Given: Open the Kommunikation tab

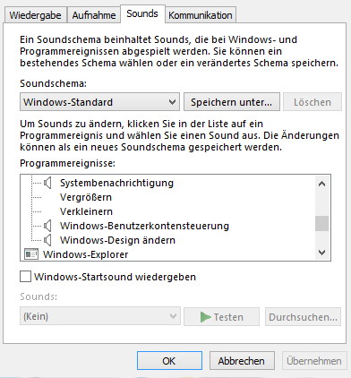Looking at the screenshot, I should tap(201, 15).
